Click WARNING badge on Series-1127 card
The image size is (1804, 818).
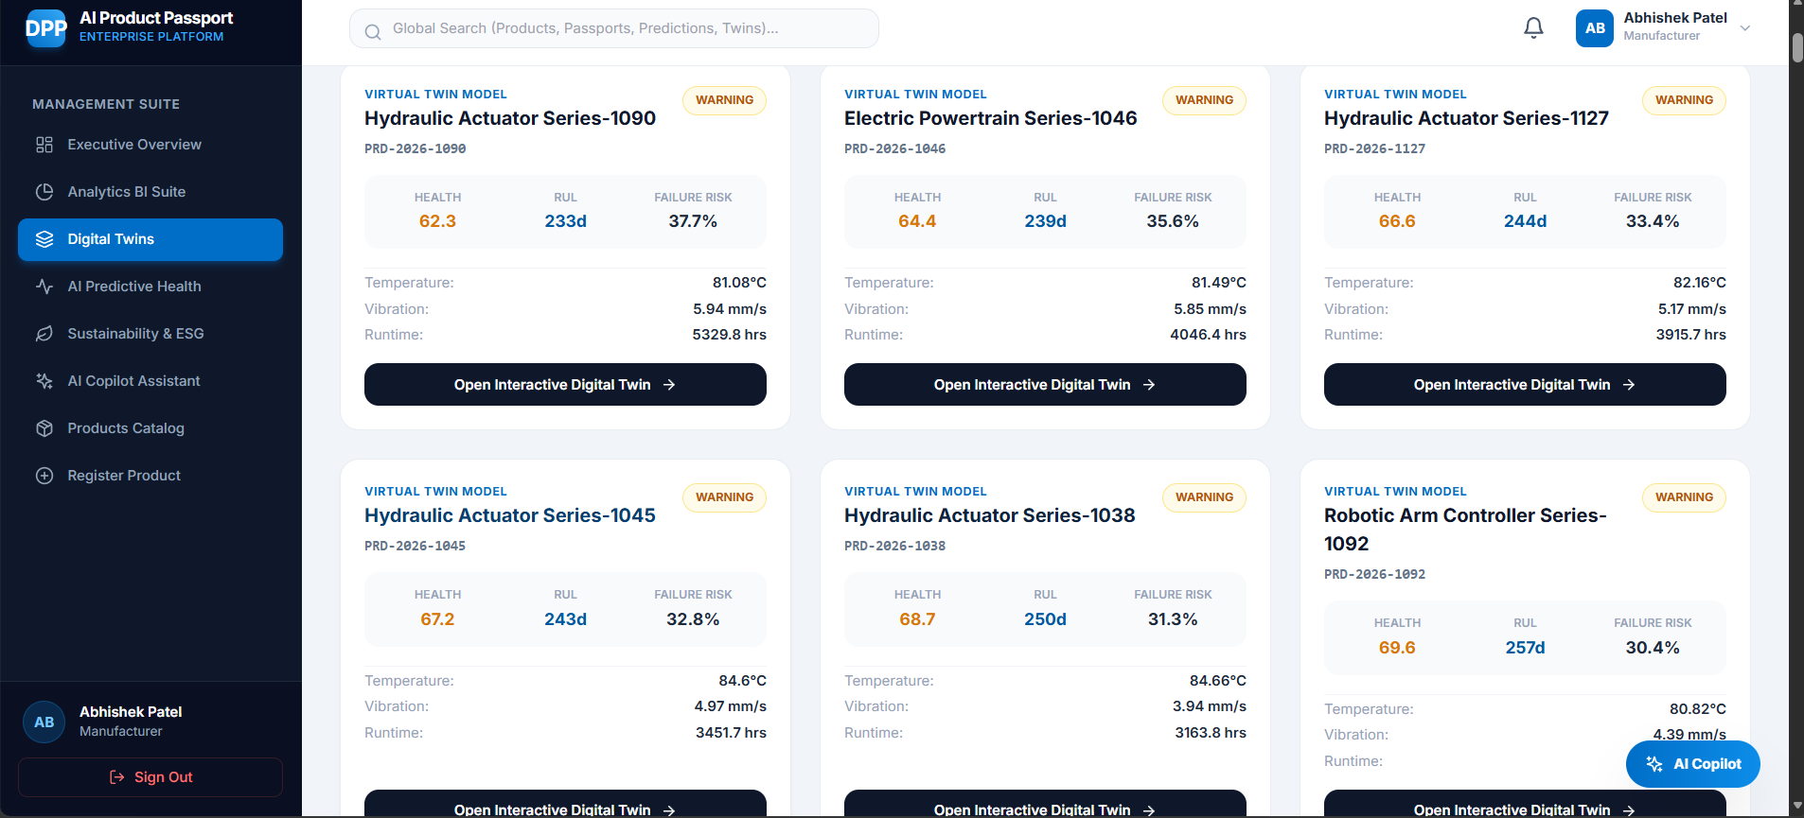[x=1684, y=100]
